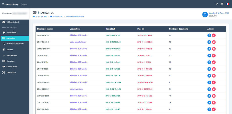
Task: Open Prêts/Retours menu item
Action: pyautogui.click(x=15, y=55)
